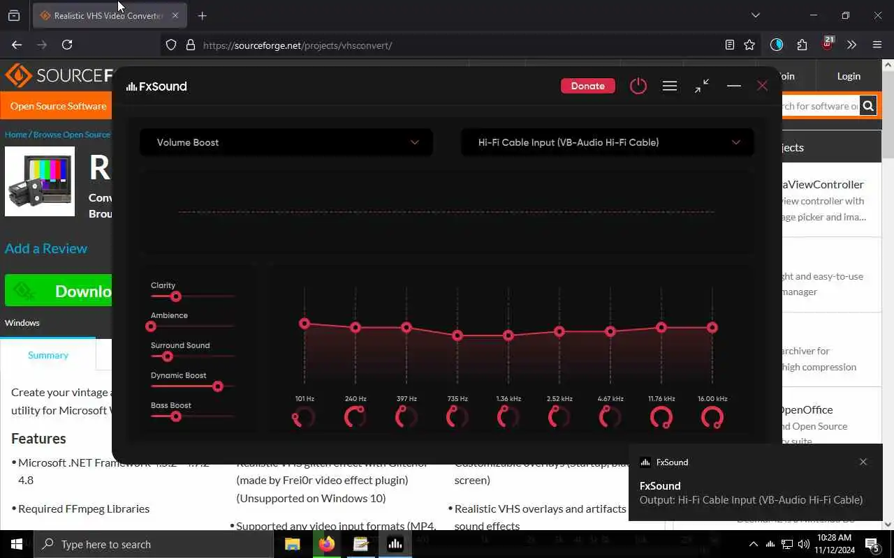
Task: Open the Volume Boost preset dropdown
Action: tap(286, 142)
